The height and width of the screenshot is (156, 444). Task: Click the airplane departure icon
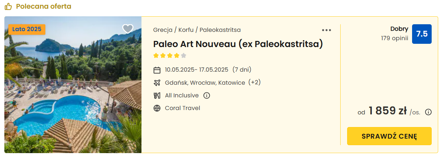(157, 83)
